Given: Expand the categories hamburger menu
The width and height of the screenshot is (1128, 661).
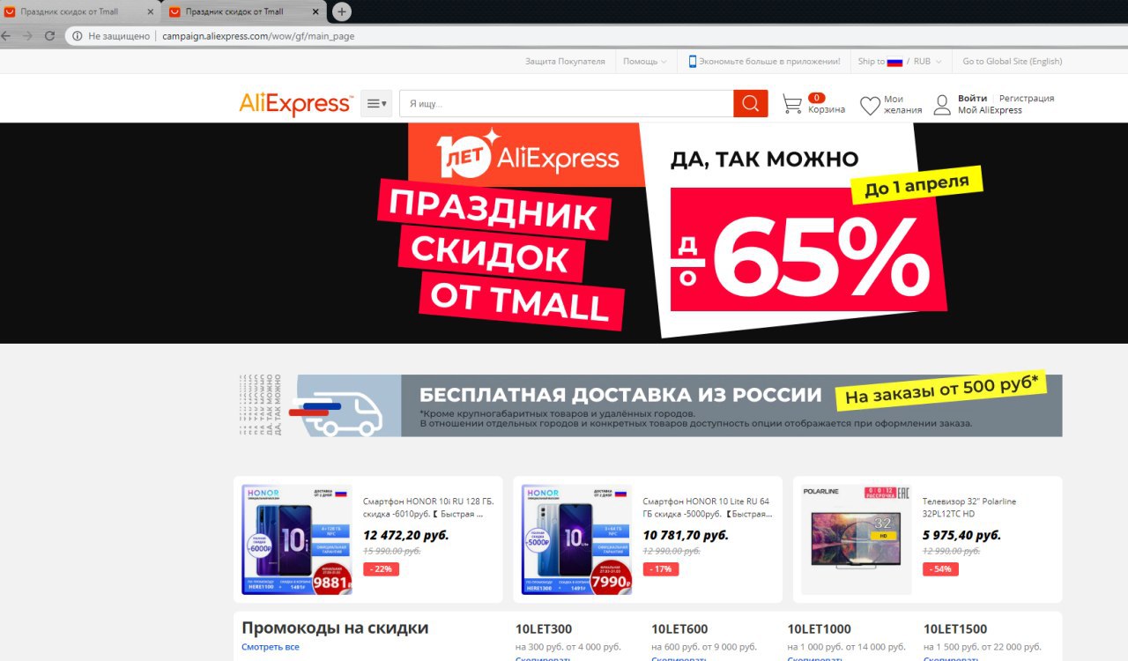Looking at the screenshot, I should pyautogui.click(x=376, y=103).
